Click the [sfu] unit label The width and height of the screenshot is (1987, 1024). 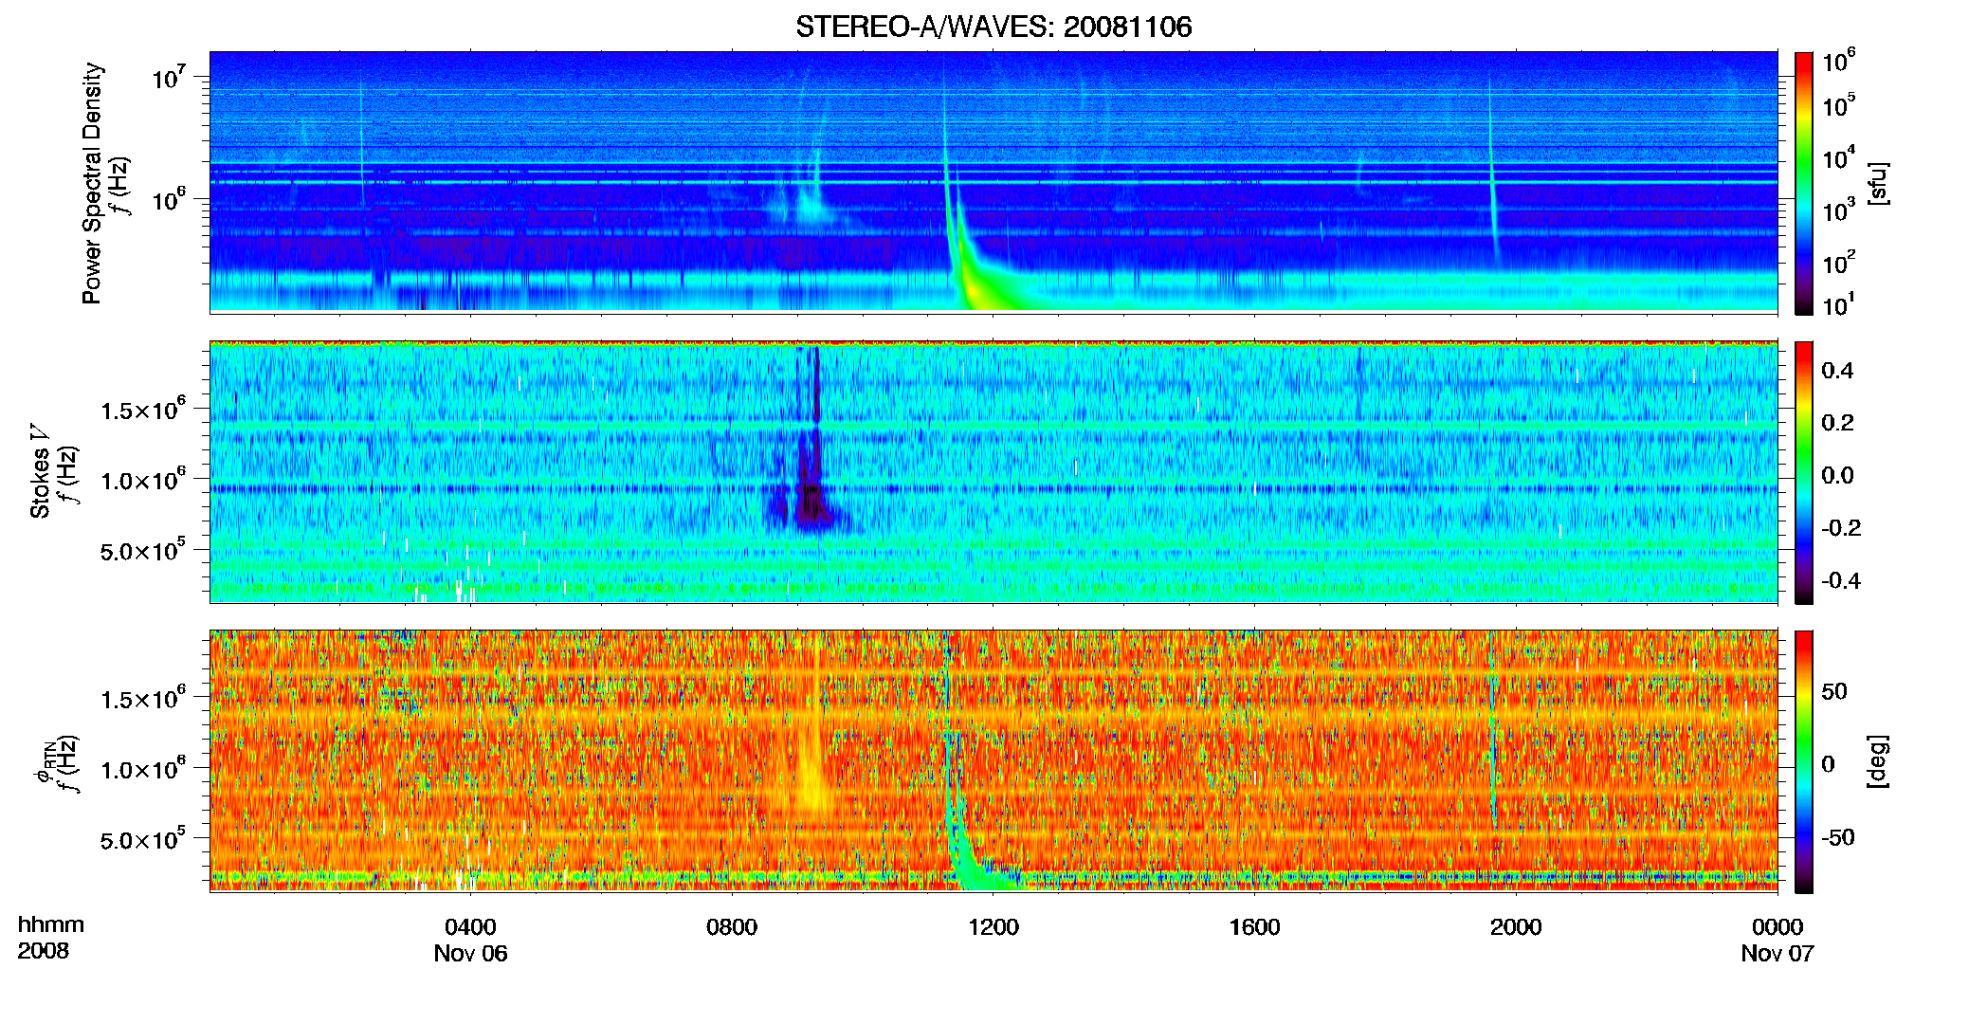coord(1878,183)
